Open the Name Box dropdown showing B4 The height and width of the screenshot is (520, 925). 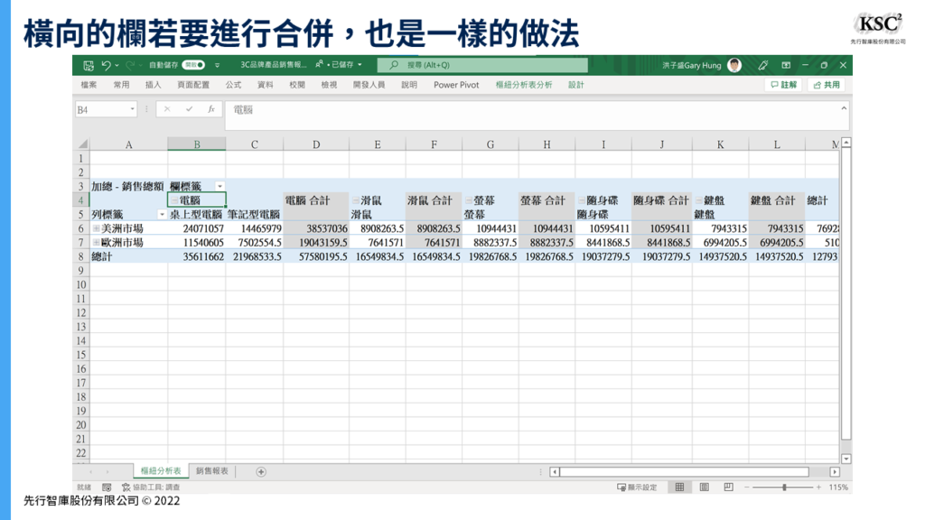[132, 109]
